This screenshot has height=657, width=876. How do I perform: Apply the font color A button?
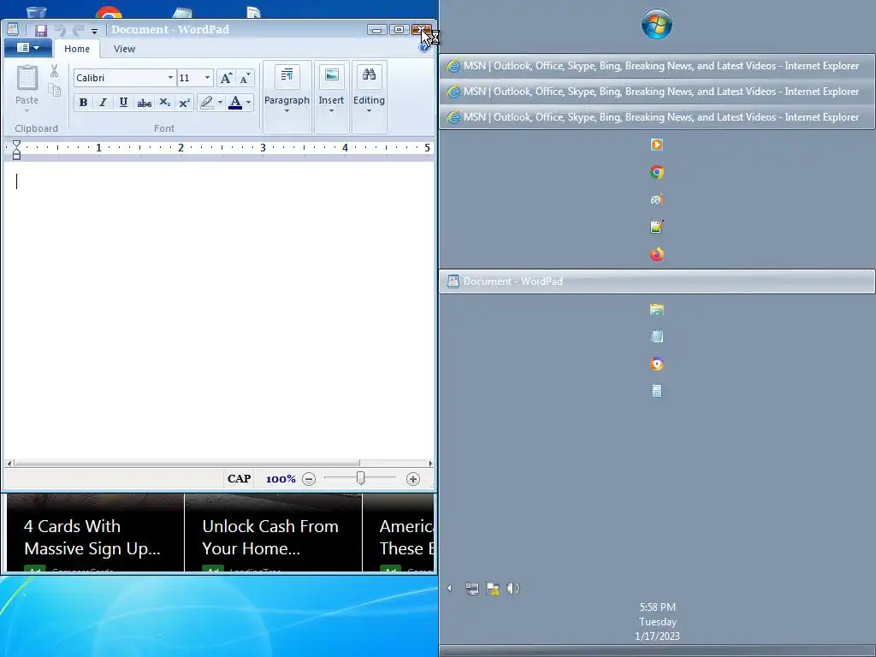pyautogui.click(x=235, y=103)
